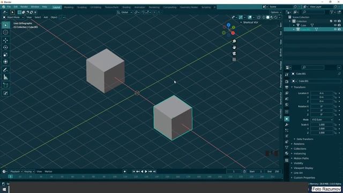This screenshot has width=343, height=193.
Task: Select the Scale tool
Action: click(5, 55)
